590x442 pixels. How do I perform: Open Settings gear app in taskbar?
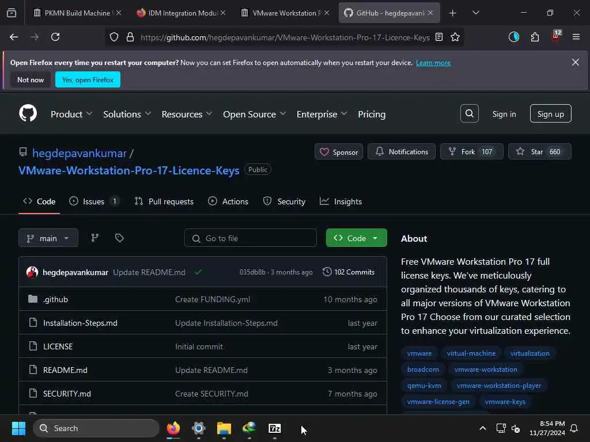[199, 428]
